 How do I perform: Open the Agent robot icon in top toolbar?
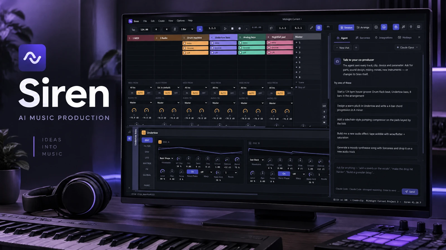(396, 27)
